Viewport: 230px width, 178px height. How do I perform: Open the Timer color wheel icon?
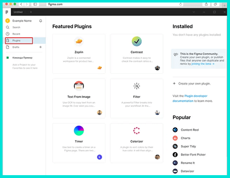pyautogui.click(x=79, y=131)
